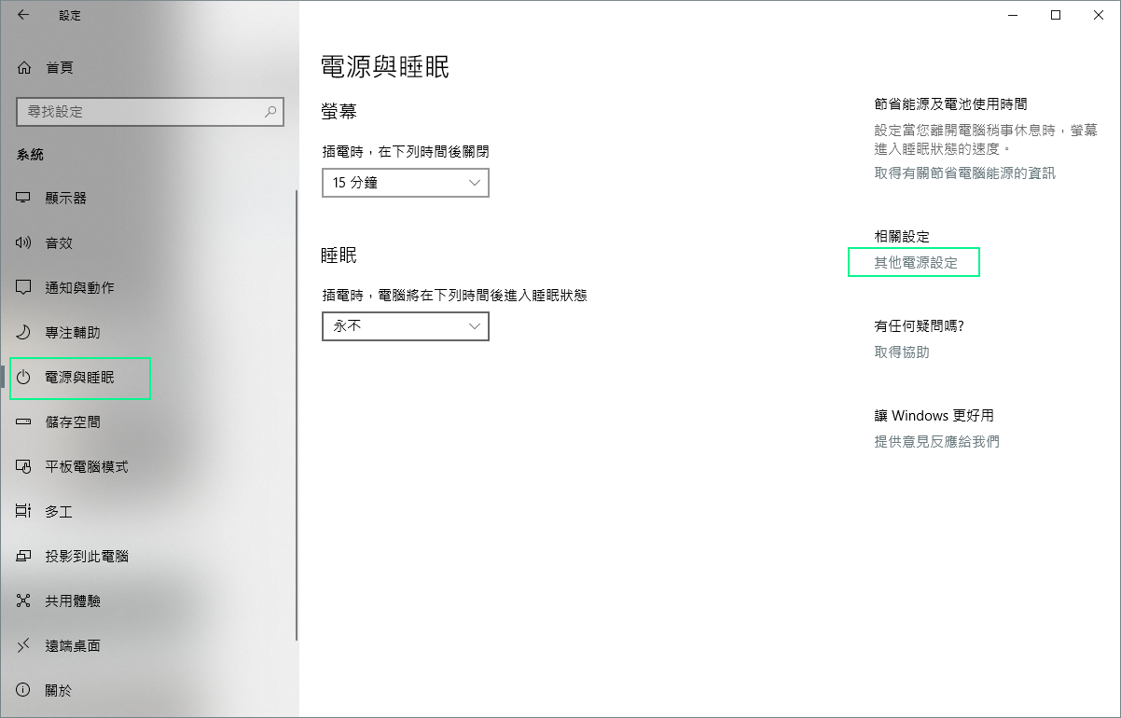
Task: Open 投影到此電腦 section
Action: pos(87,557)
